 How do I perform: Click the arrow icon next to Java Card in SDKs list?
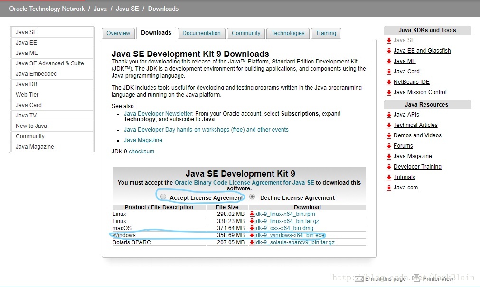[x=389, y=72]
